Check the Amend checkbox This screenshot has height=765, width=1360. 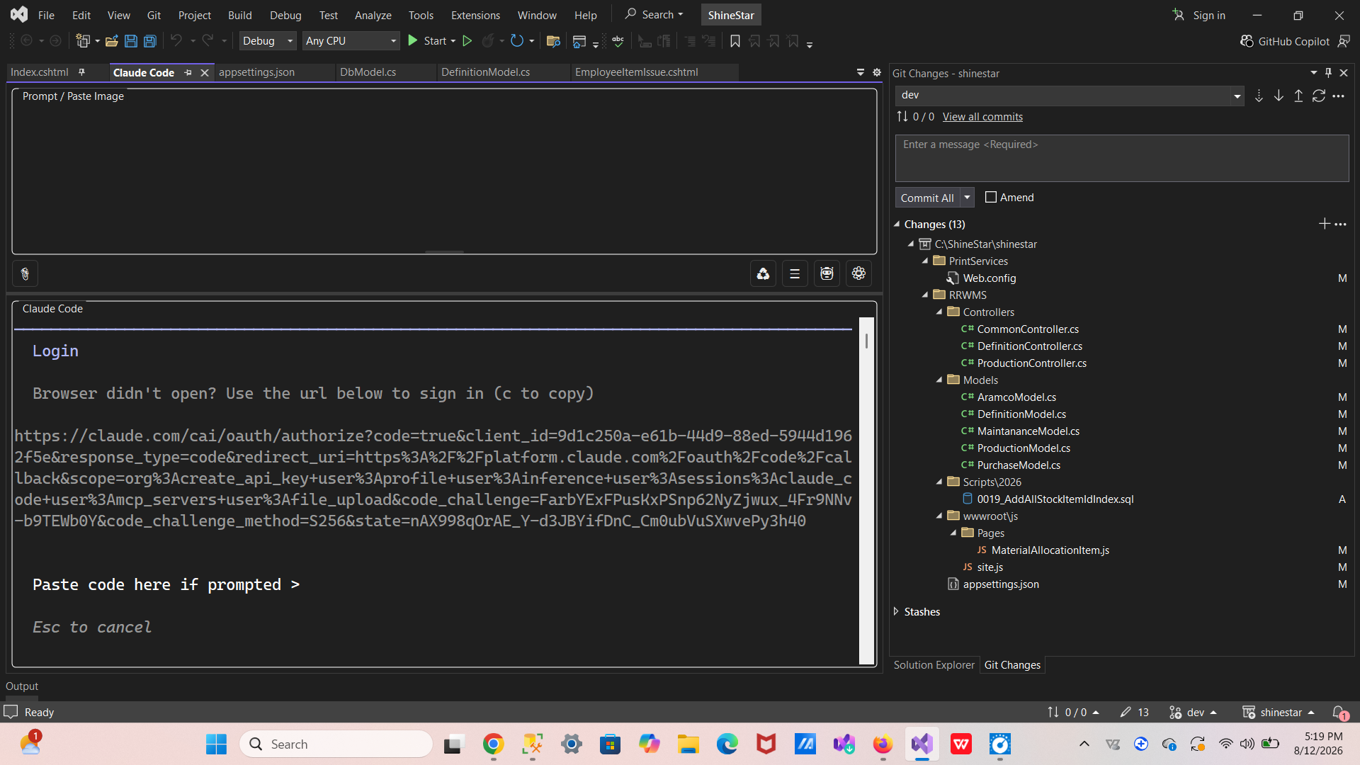click(991, 198)
